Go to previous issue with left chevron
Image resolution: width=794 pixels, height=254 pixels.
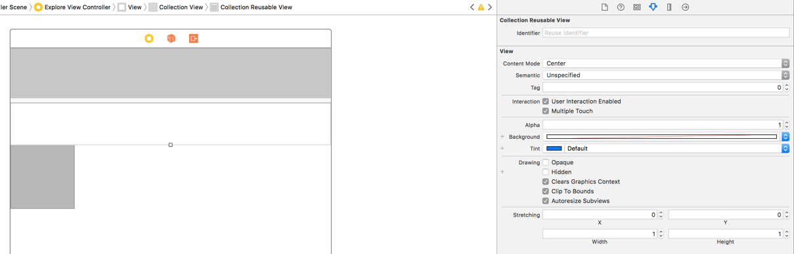tap(472, 7)
